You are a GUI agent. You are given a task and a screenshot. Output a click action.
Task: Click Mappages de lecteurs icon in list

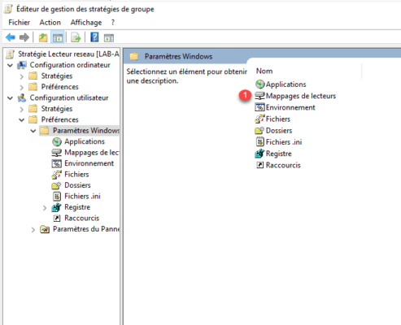pyautogui.click(x=259, y=96)
